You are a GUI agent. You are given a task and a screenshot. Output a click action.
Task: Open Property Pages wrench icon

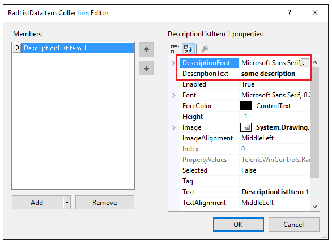click(x=205, y=49)
